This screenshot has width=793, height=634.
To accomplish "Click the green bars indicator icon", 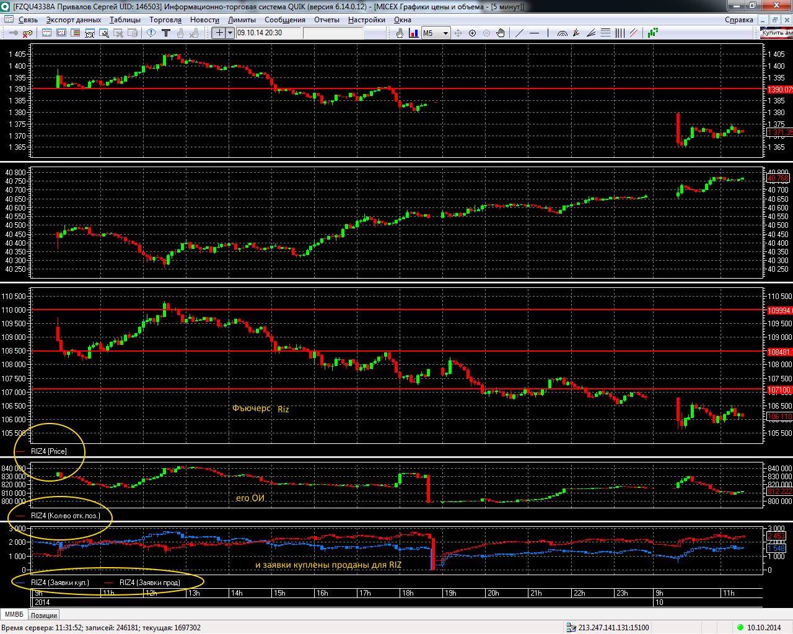I will pos(653,33).
